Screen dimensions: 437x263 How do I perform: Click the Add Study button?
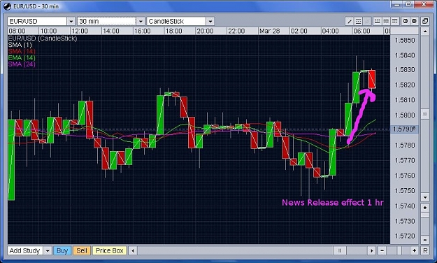[x=24, y=250]
